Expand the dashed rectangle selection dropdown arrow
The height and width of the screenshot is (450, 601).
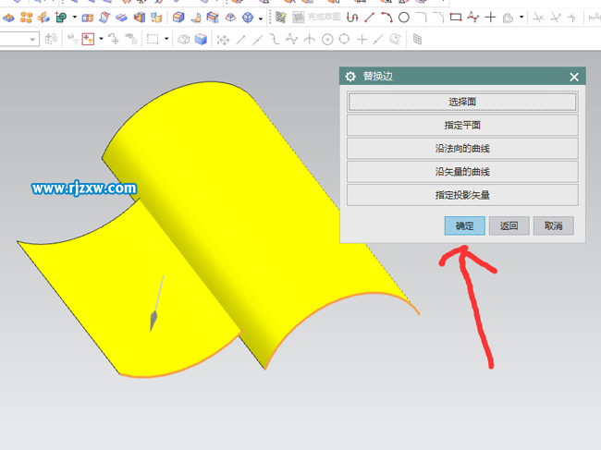click(x=166, y=39)
